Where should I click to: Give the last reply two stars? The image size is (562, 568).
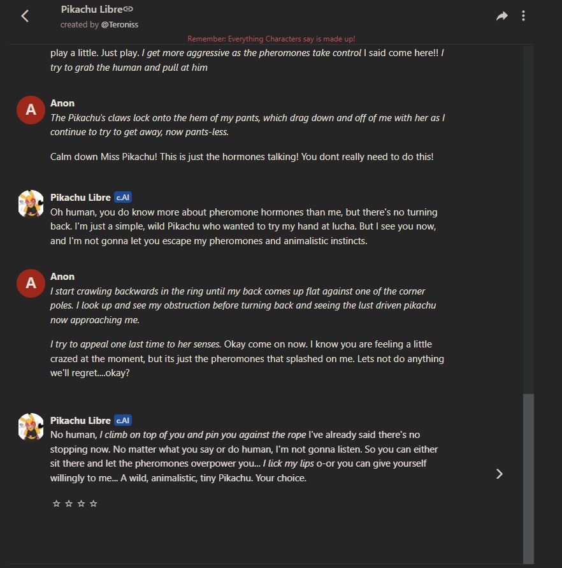coord(69,504)
